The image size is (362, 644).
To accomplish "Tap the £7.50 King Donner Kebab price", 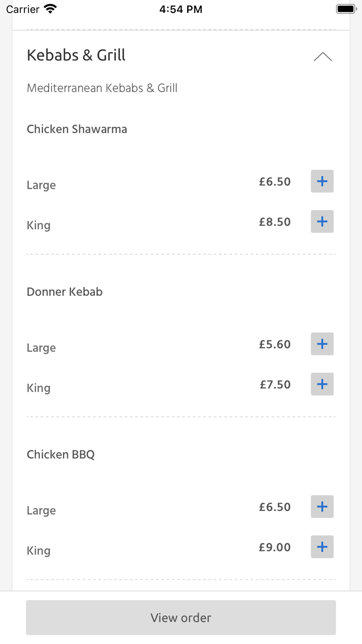I will (275, 385).
